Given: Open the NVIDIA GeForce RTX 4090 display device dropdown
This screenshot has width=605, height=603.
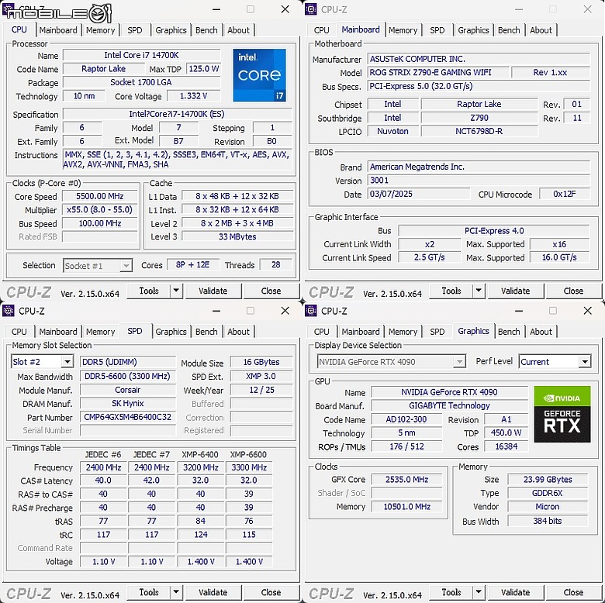Looking at the screenshot, I should [x=459, y=362].
